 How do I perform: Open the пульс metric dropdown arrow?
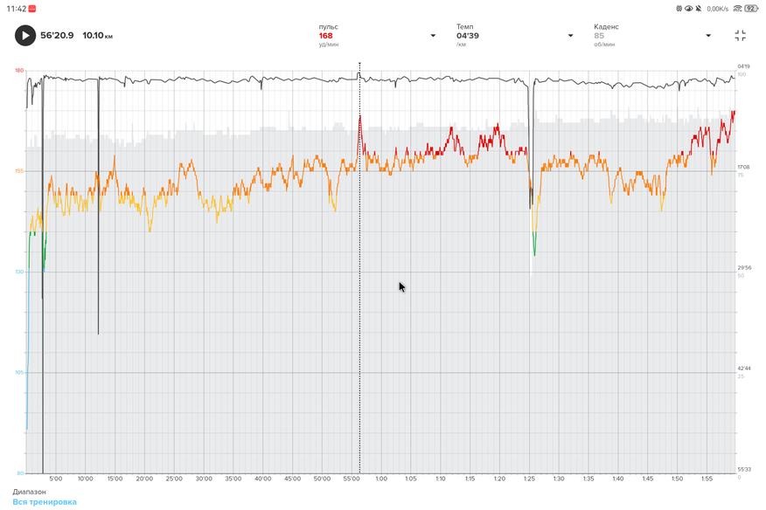tap(433, 36)
